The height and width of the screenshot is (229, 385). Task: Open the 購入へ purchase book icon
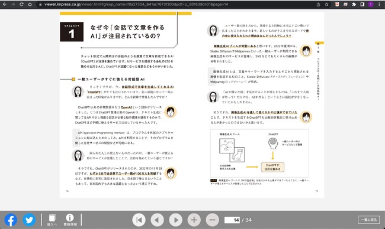52,220
